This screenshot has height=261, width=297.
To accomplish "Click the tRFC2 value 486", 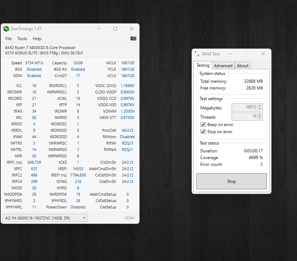I will point(34,175).
